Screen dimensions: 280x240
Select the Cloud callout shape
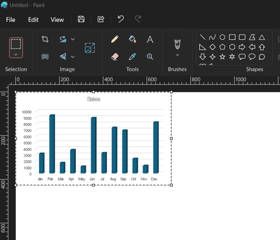click(x=262, y=57)
